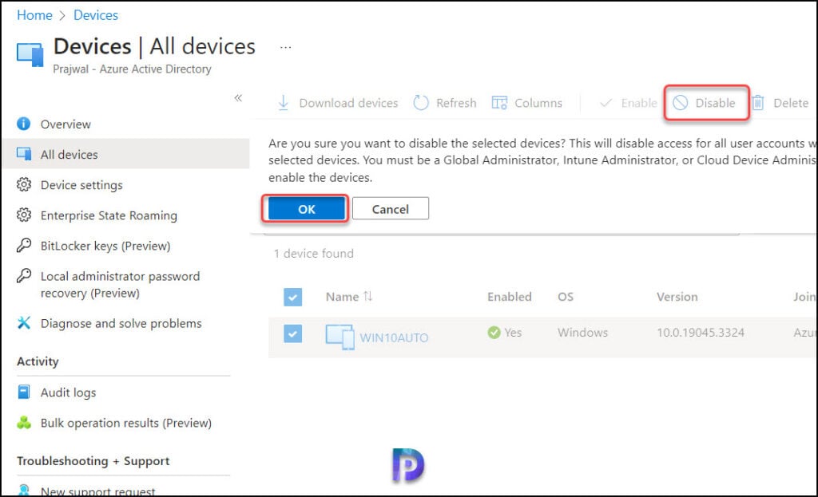Collapse the sidebar with double chevron
The width and height of the screenshot is (818, 497).
pyautogui.click(x=238, y=98)
